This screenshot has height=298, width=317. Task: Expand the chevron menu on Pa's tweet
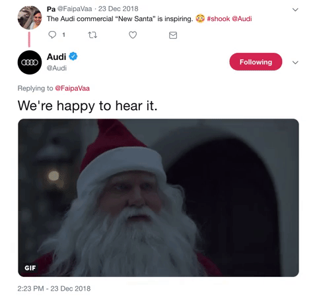click(x=295, y=10)
